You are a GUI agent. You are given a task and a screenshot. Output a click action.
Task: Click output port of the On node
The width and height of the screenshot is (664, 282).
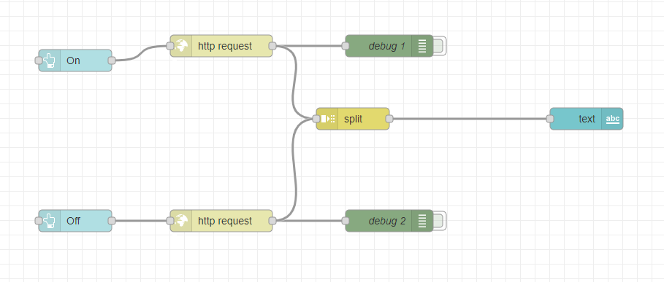click(112, 60)
